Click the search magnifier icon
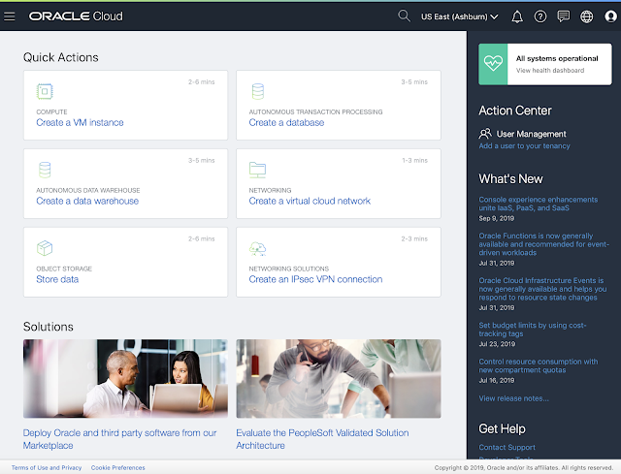The width and height of the screenshot is (621, 474). pyautogui.click(x=405, y=16)
